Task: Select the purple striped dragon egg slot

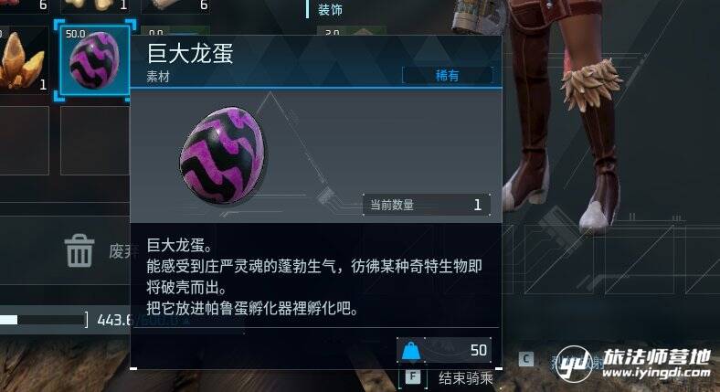Action: [x=95, y=60]
